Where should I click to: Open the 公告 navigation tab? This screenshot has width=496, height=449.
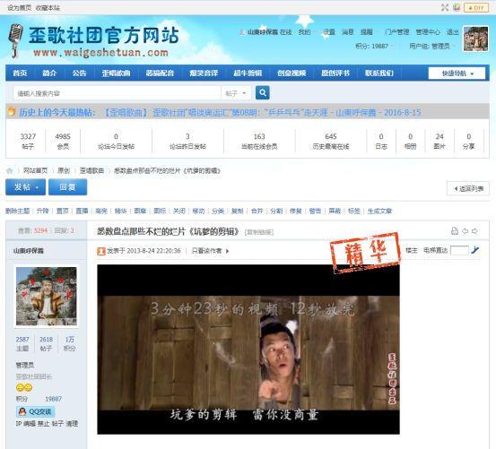[79, 73]
